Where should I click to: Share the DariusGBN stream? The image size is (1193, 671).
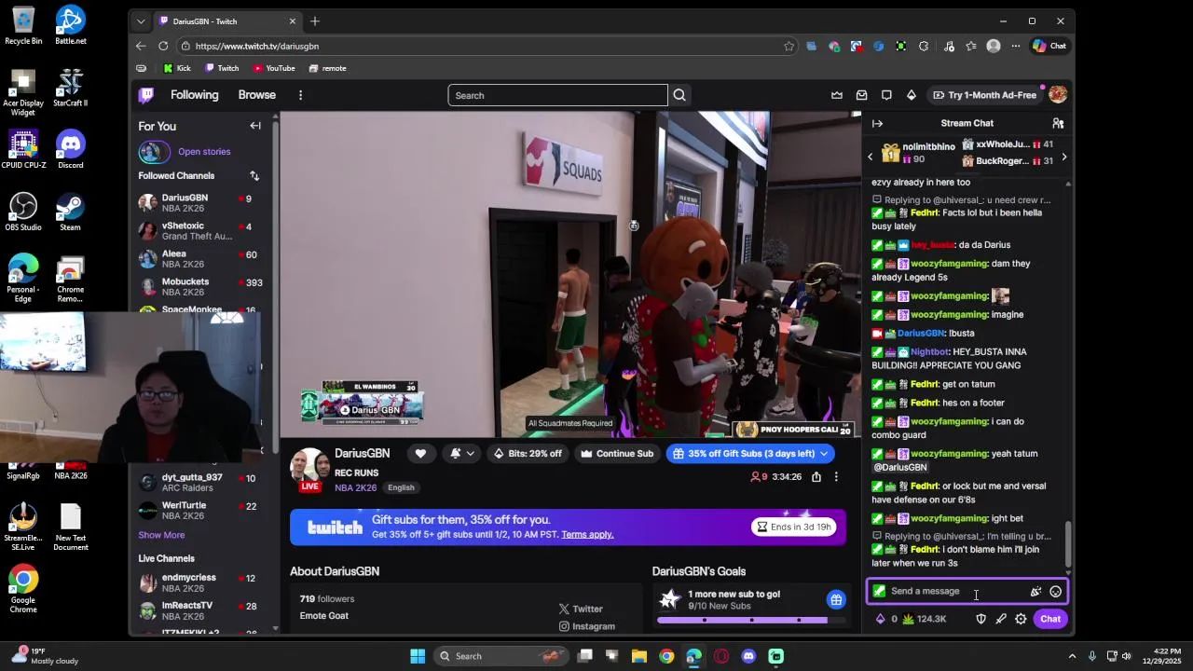tap(816, 477)
